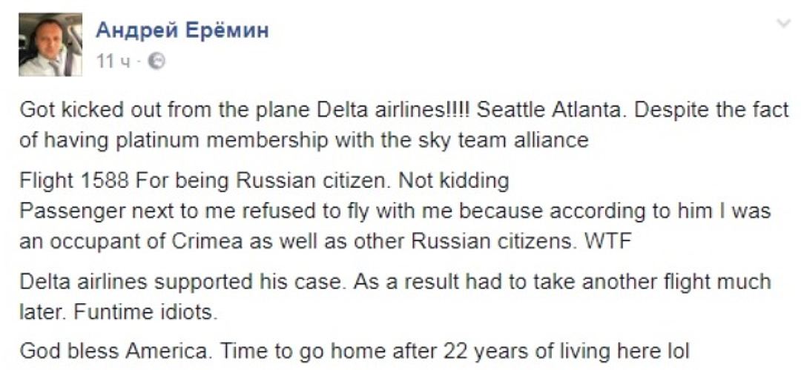Click the 'Seattle Atlanta' text
Screen dimensions: 801x370
[x=548, y=110]
